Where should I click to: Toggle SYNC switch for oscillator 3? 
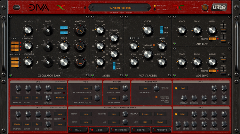coord(64,33)
